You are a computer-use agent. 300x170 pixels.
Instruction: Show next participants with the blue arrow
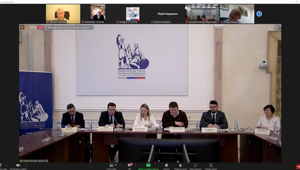(259, 14)
